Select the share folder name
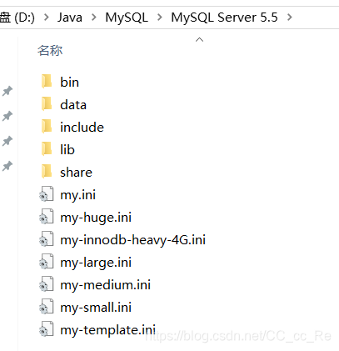Viewport: 339px width, 351px height. point(76,173)
